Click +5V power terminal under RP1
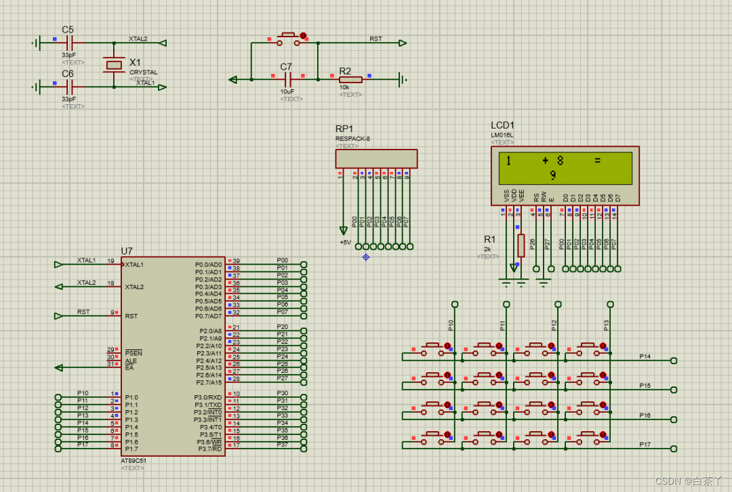The width and height of the screenshot is (732, 492). 344,230
